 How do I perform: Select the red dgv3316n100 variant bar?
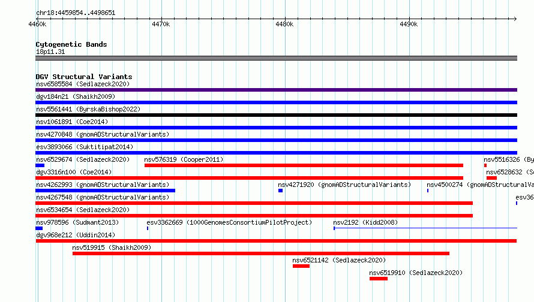click(249, 178)
